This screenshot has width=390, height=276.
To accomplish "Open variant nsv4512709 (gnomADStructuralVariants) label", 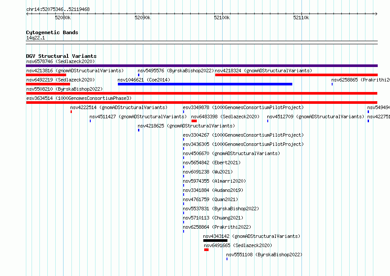I will pos(316,117).
